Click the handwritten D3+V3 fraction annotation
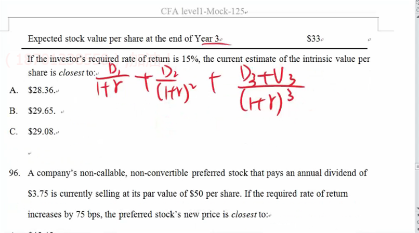Screen dimensions: 419x233 (270, 89)
